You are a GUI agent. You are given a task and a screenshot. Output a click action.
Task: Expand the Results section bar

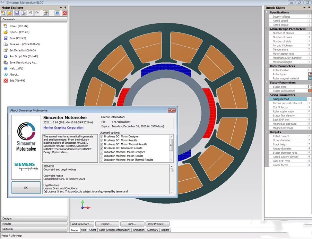[x=34, y=224]
